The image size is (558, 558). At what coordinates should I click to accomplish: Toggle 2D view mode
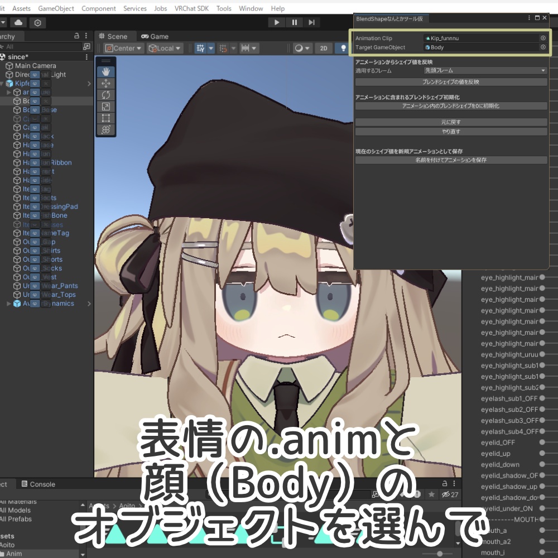(324, 48)
